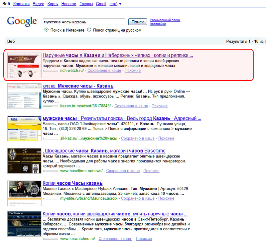Open the 'Расширенный поиск' link

(x=165, y=20)
